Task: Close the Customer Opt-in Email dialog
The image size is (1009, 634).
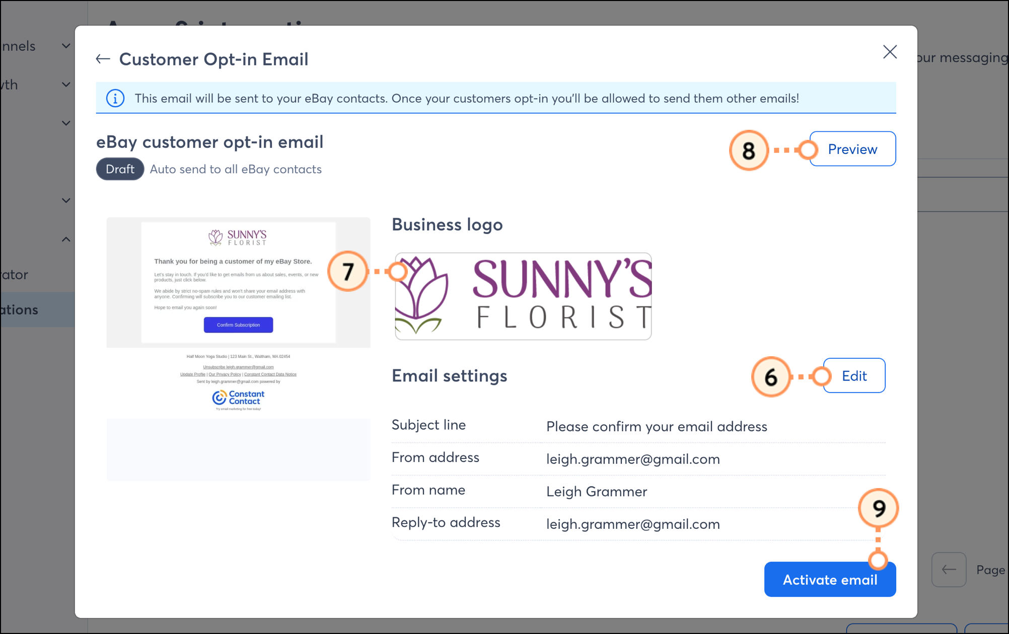Action: coord(890,52)
